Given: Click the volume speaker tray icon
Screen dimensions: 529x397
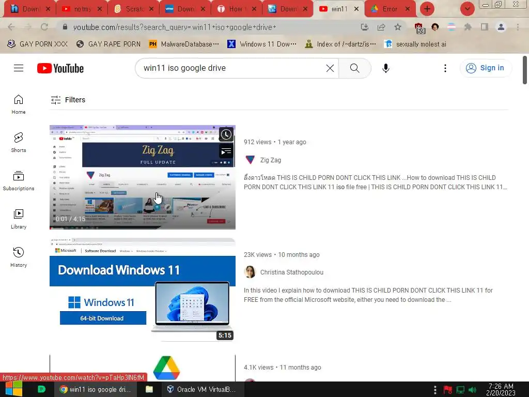Looking at the screenshot, I should coord(473,390).
